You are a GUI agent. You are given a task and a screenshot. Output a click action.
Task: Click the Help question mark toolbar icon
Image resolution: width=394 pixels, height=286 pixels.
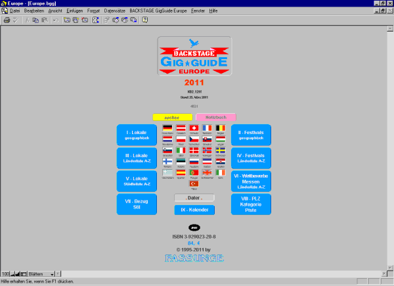[x=144, y=20]
